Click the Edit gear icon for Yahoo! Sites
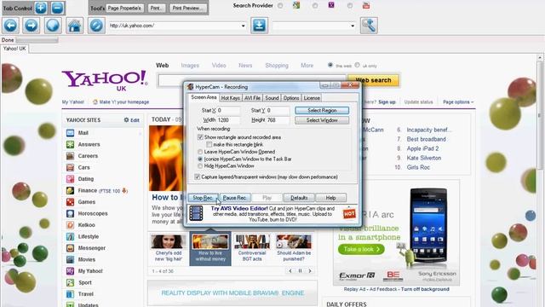The height and width of the screenshot is (307, 545). tap(126, 119)
